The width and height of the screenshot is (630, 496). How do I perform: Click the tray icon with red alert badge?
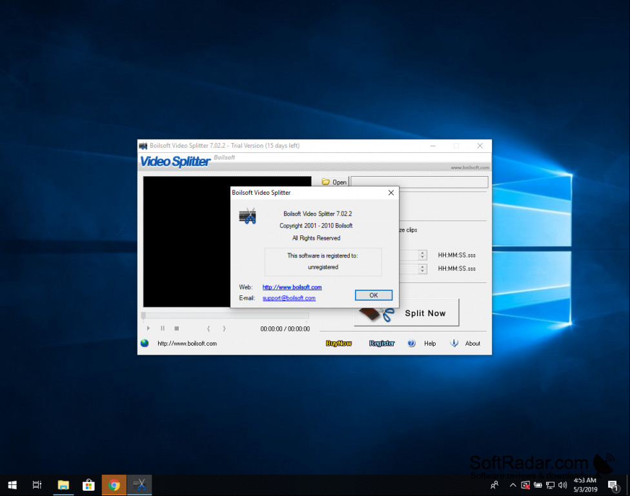525,485
